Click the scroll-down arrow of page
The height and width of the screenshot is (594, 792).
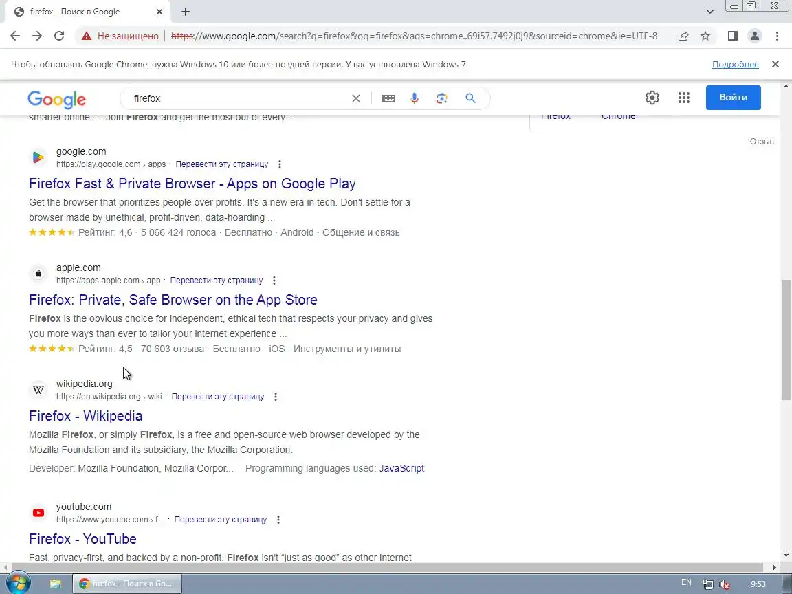(786, 555)
